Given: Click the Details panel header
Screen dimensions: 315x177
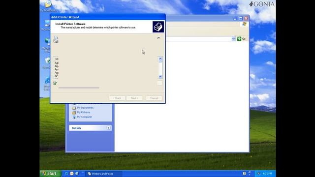Looking at the screenshot, I should 90,128.
